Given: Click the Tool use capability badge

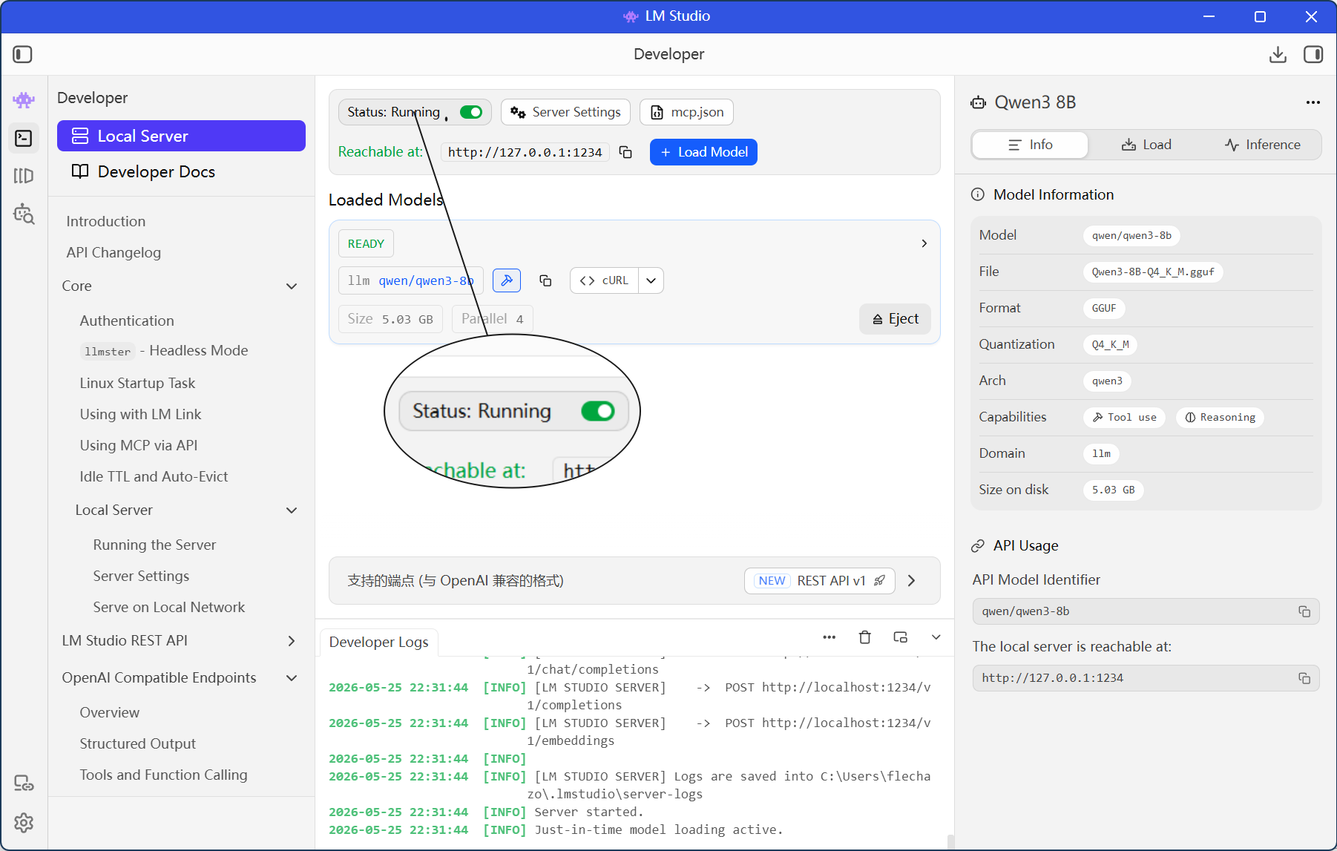Looking at the screenshot, I should pos(1125,417).
